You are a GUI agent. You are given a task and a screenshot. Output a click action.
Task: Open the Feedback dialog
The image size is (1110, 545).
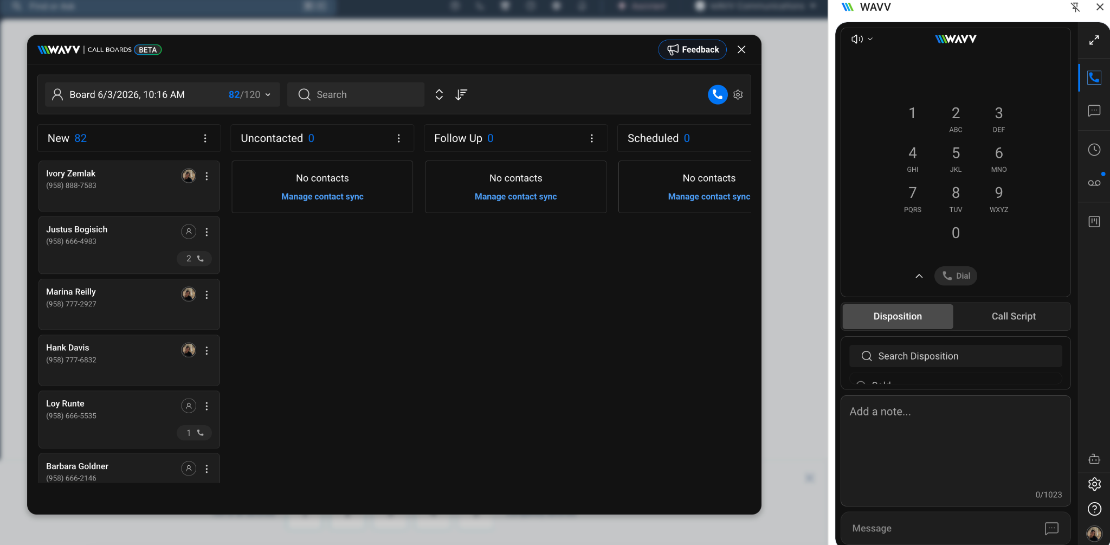[x=692, y=49]
